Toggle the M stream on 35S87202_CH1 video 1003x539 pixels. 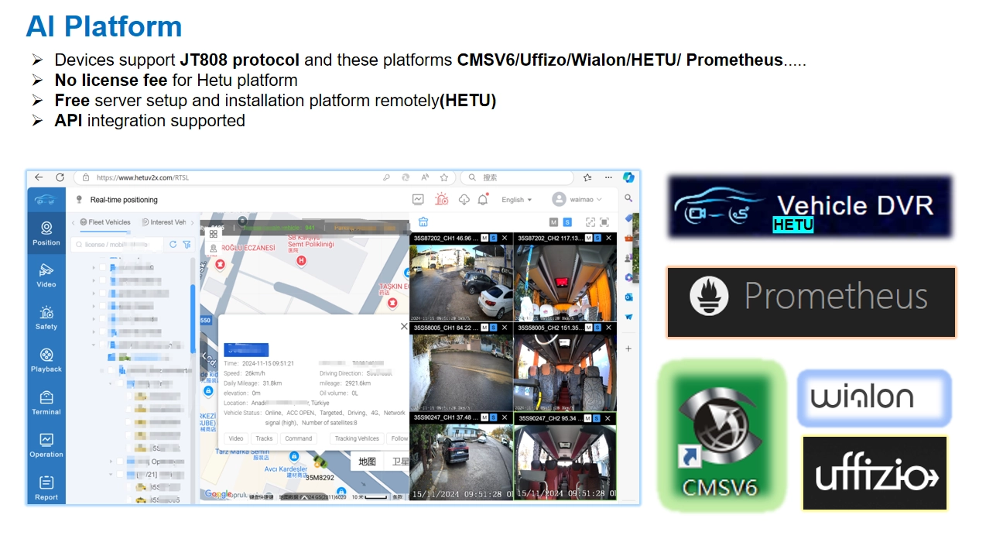(x=484, y=238)
